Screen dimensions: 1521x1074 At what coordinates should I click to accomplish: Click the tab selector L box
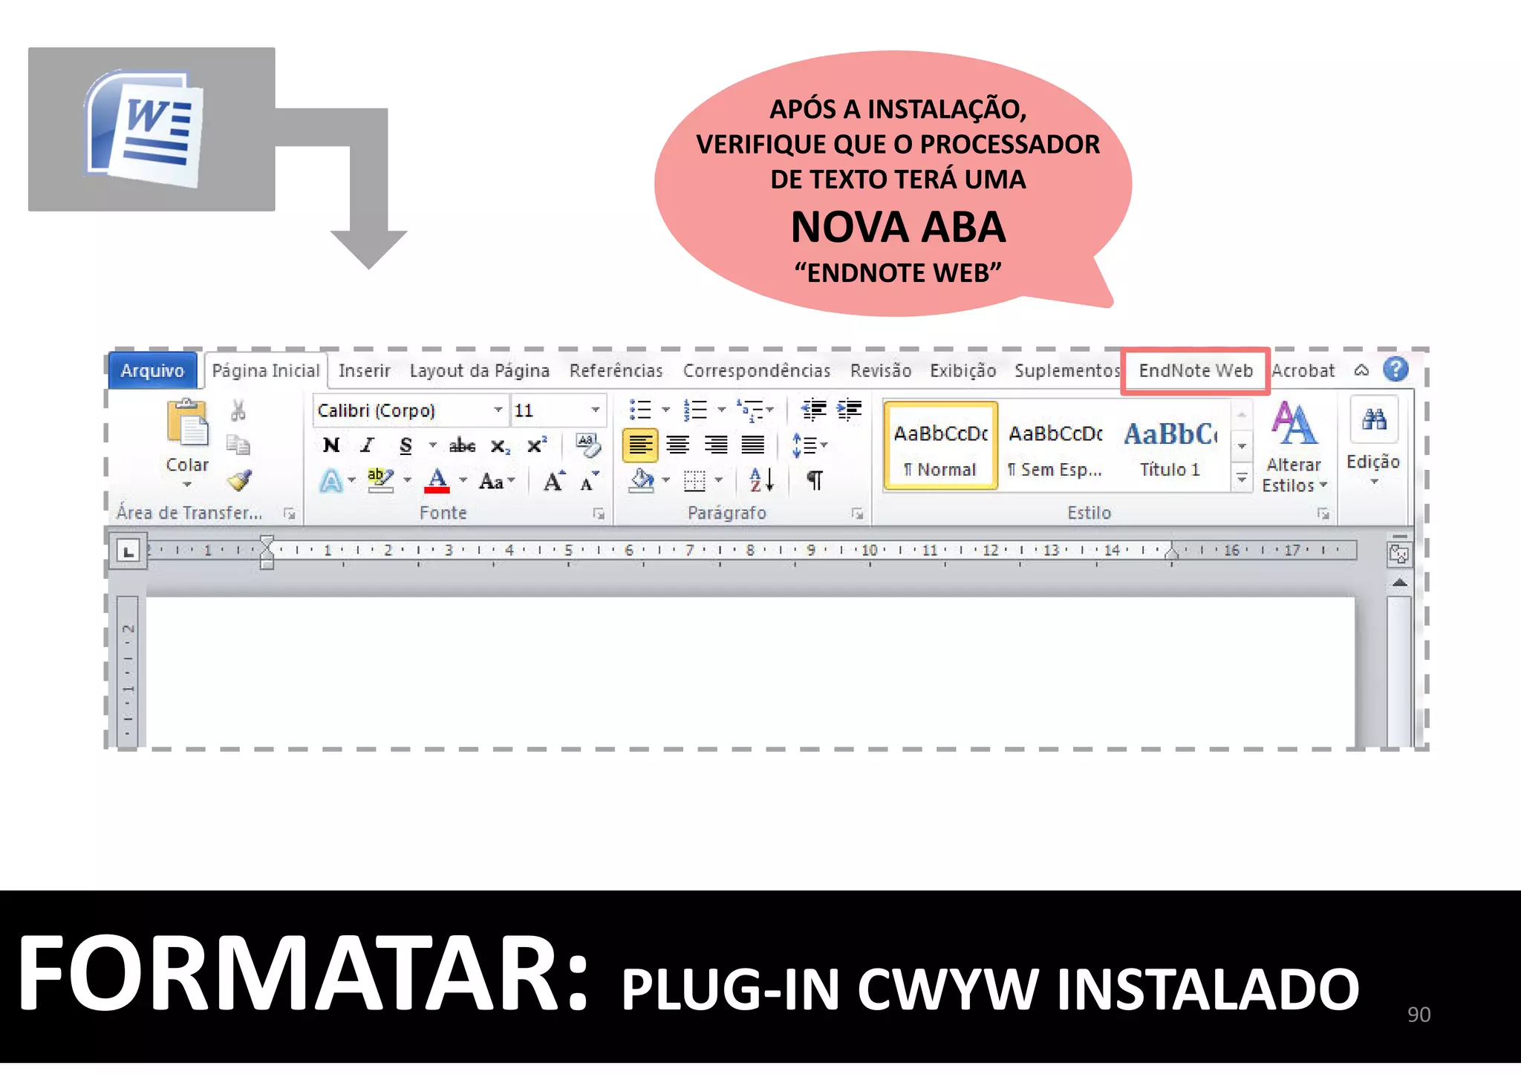click(128, 551)
